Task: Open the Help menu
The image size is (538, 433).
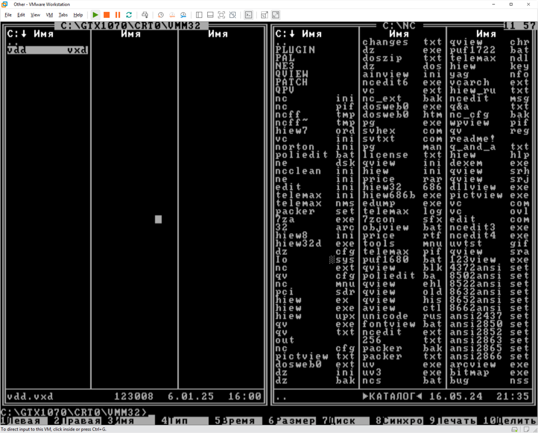Action: [78, 15]
